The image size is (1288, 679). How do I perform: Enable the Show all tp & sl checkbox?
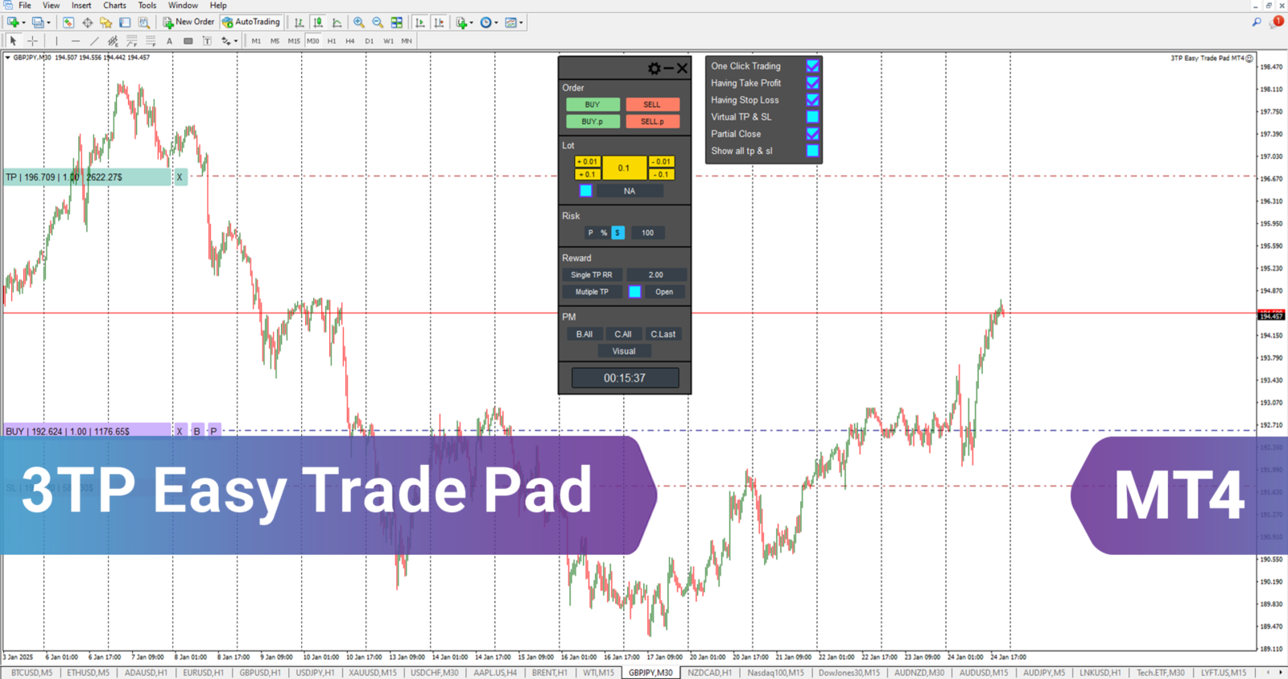pyautogui.click(x=812, y=151)
